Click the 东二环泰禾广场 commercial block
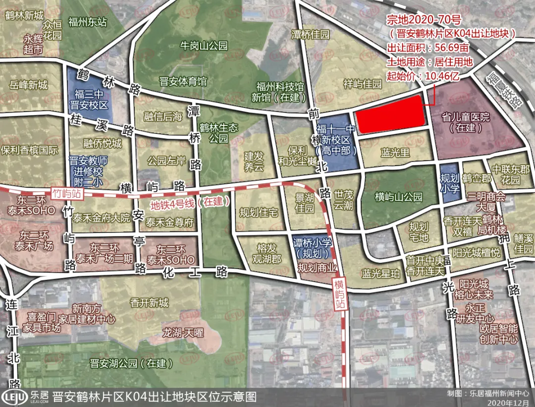 click(34, 240)
